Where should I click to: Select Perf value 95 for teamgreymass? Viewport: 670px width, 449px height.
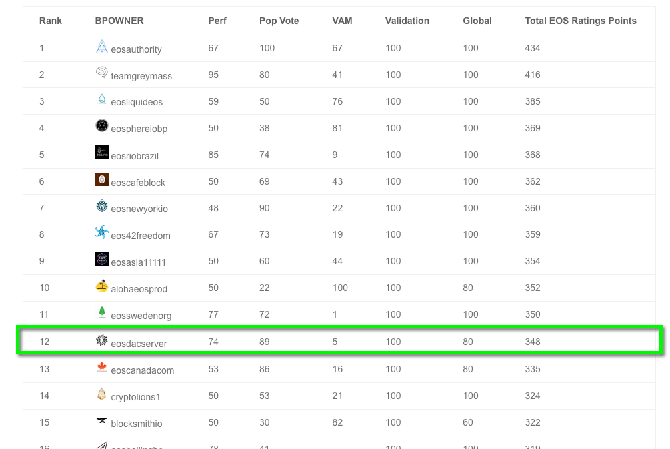pyautogui.click(x=213, y=75)
